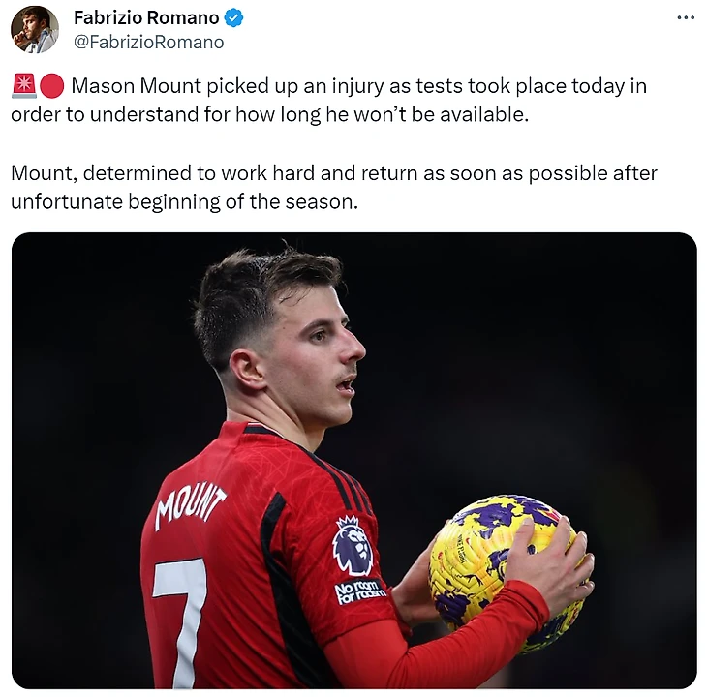Select the paragraph starting 'Mount, determined to work hard'

(334, 187)
